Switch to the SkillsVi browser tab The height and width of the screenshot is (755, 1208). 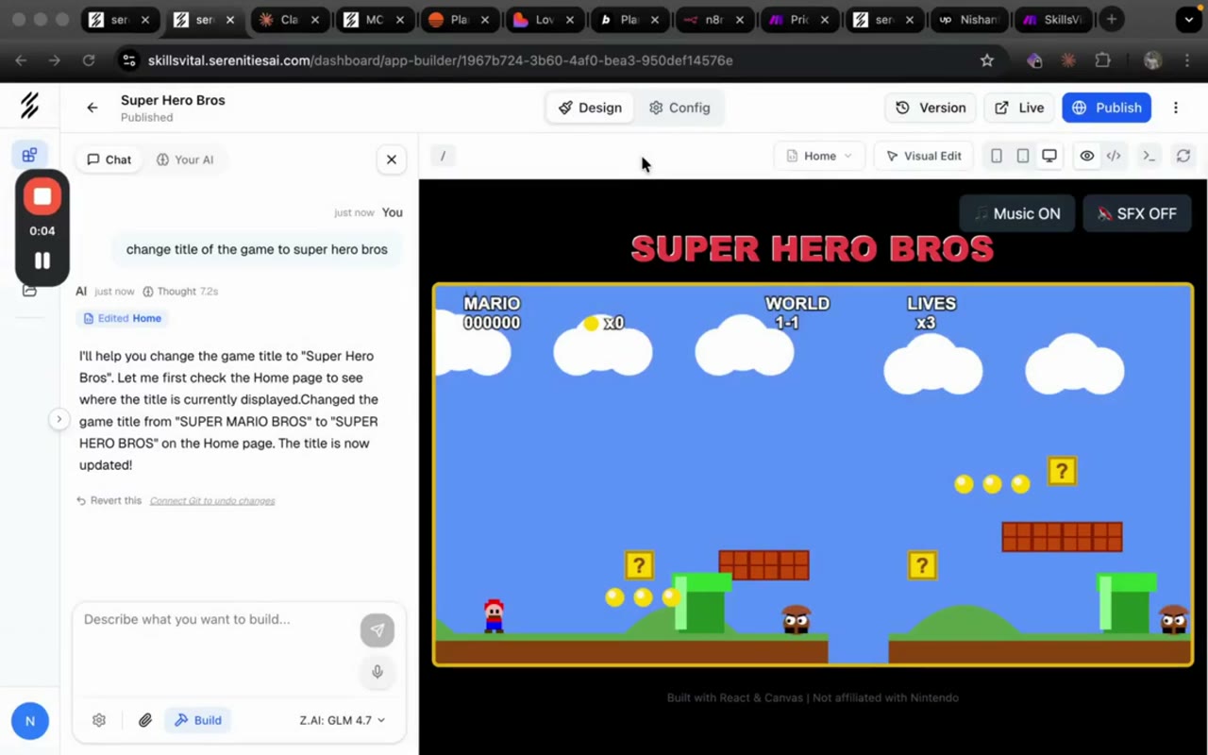(1053, 19)
